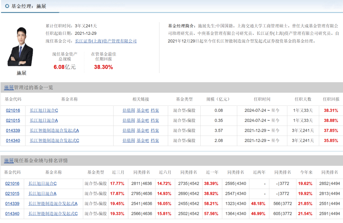Click 近三月 return 17.77%
The image size is (343, 223).
click(x=117, y=183)
